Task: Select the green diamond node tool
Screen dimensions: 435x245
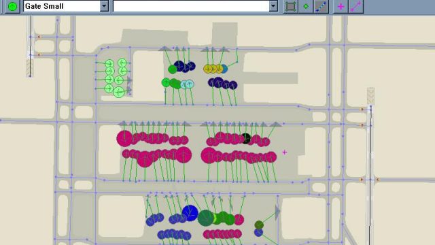Action: point(306,6)
